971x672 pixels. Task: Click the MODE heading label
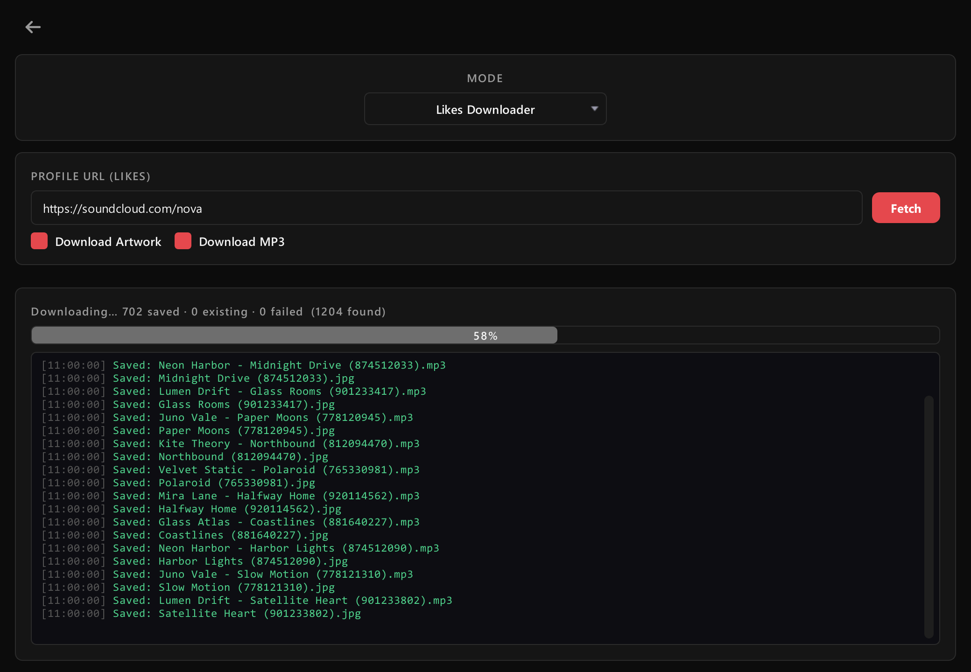coord(485,78)
